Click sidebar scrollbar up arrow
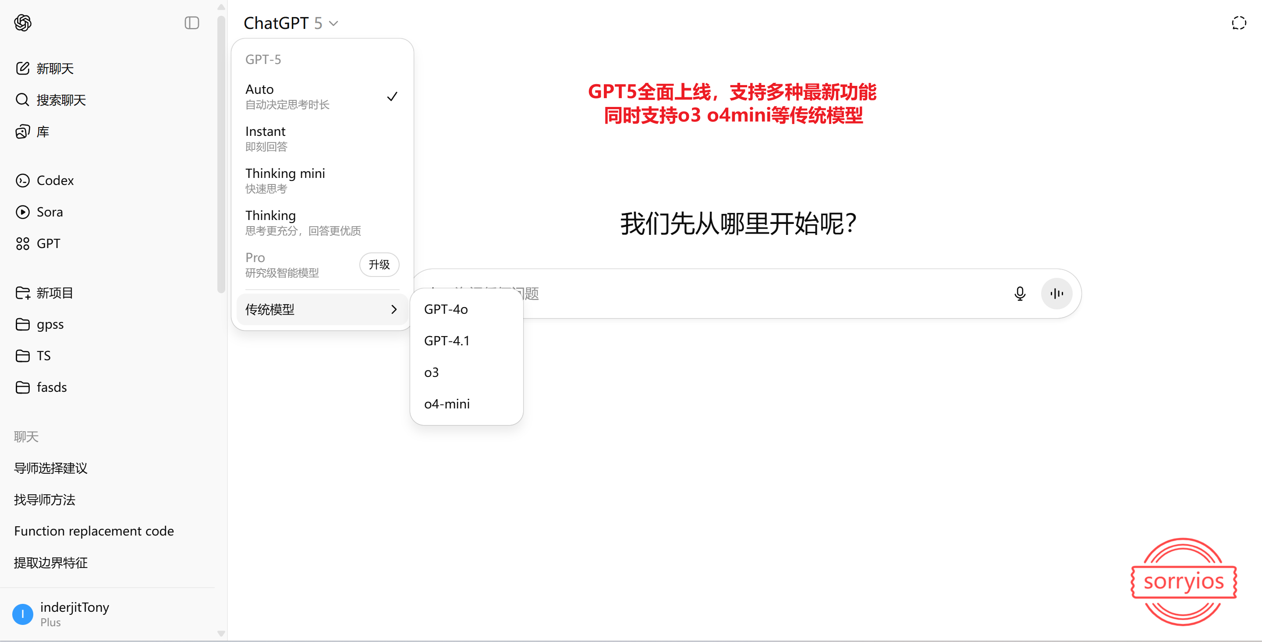Screen dimensions: 1262x642 click(x=221, y=7)
